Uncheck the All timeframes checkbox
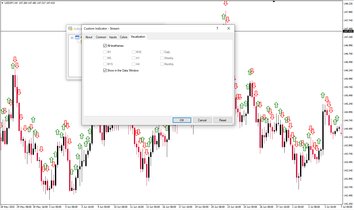354x210 pixels. (105, 46)
